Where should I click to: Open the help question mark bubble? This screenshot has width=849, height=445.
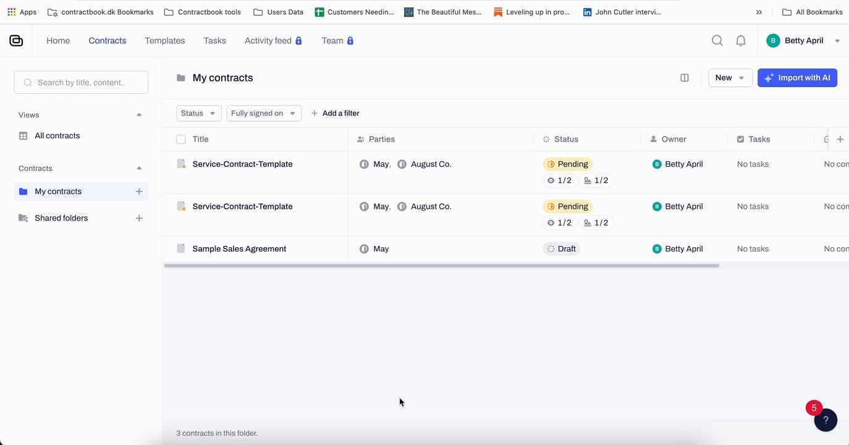pos(826,420)
